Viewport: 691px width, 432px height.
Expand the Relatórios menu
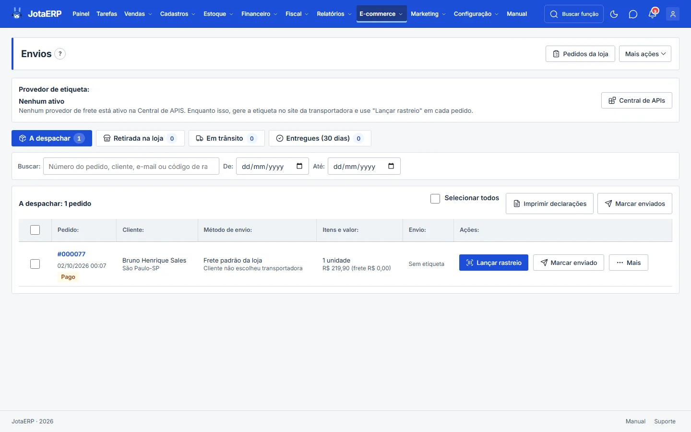334,14
